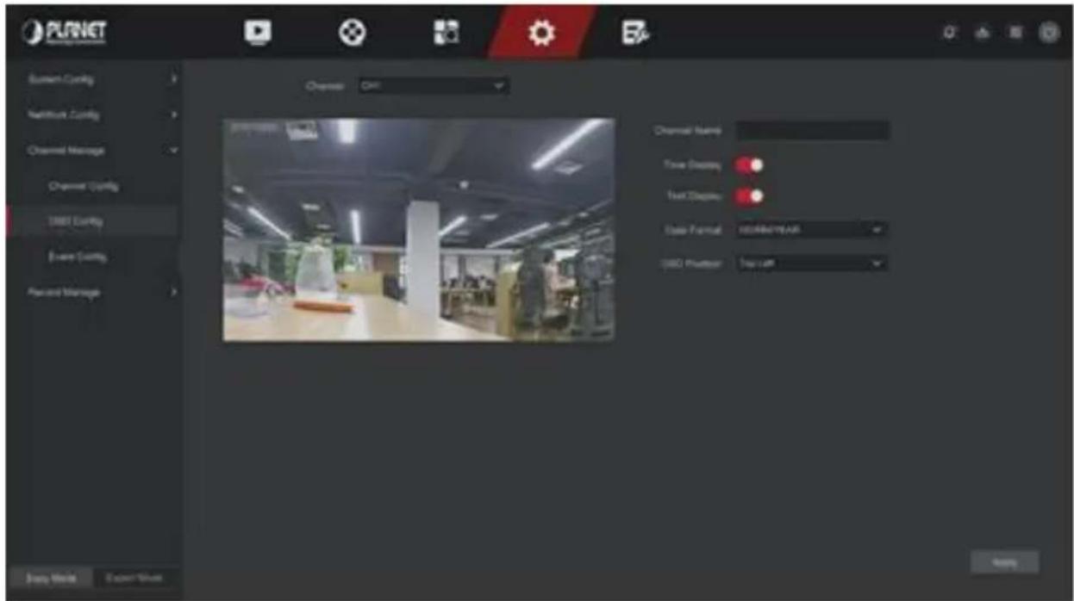The width and height of the screenshot is (1074, 601).
Task: Select the highlighted gear settings tab
Action: click(x=540, y=31)
